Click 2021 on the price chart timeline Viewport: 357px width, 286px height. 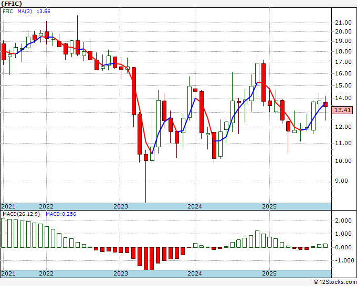pos(8,206)
